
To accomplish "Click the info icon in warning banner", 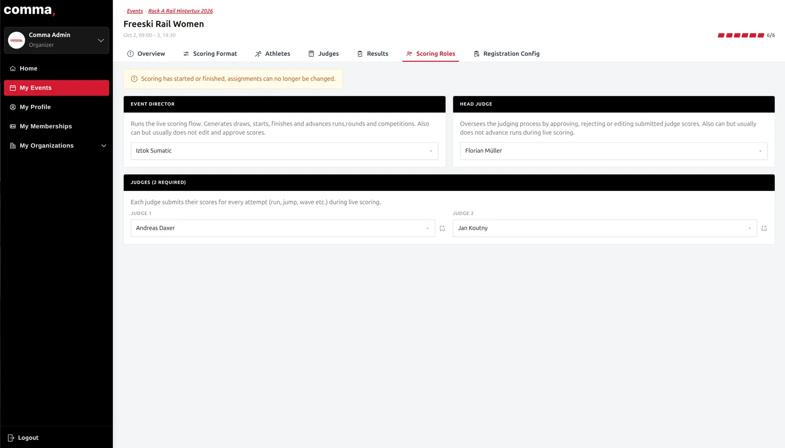I will point(134,79).
